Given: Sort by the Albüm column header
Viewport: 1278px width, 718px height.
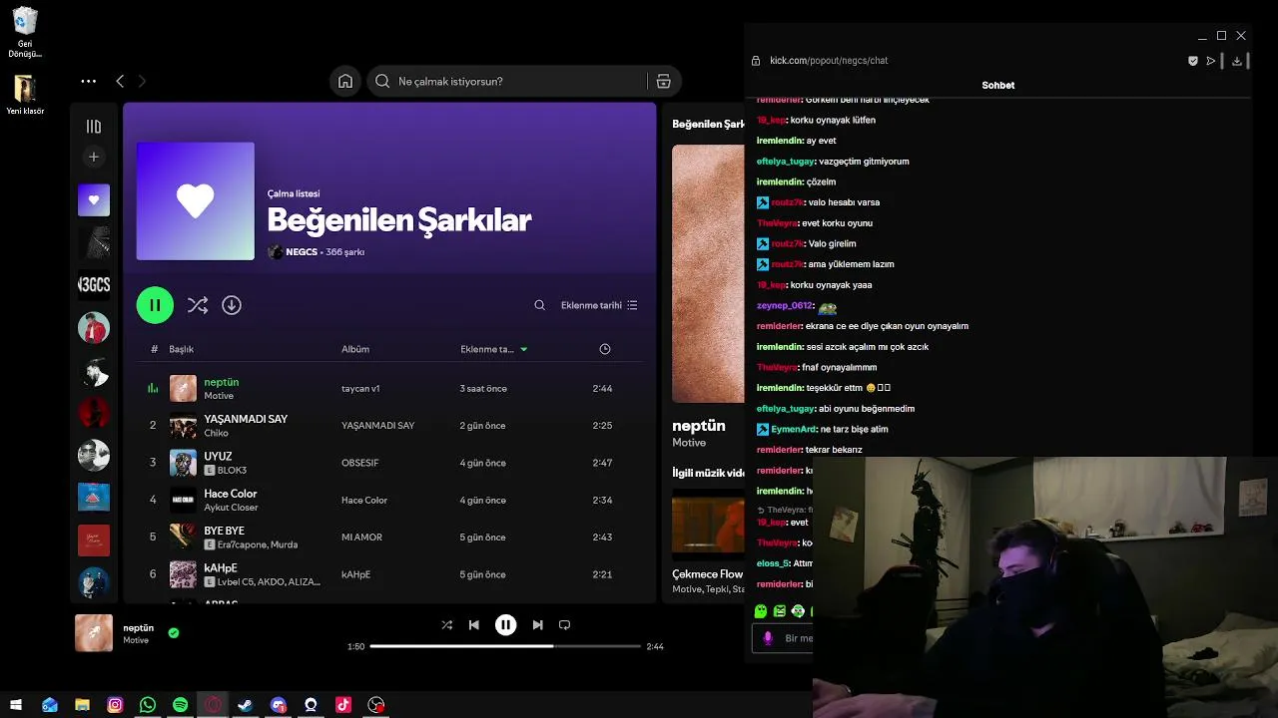Looking at the screenshot, I should (x=355, y=349).
